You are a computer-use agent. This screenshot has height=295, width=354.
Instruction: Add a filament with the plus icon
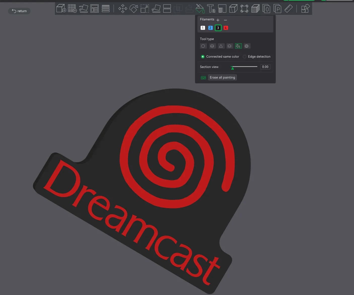tap(218, 20)
